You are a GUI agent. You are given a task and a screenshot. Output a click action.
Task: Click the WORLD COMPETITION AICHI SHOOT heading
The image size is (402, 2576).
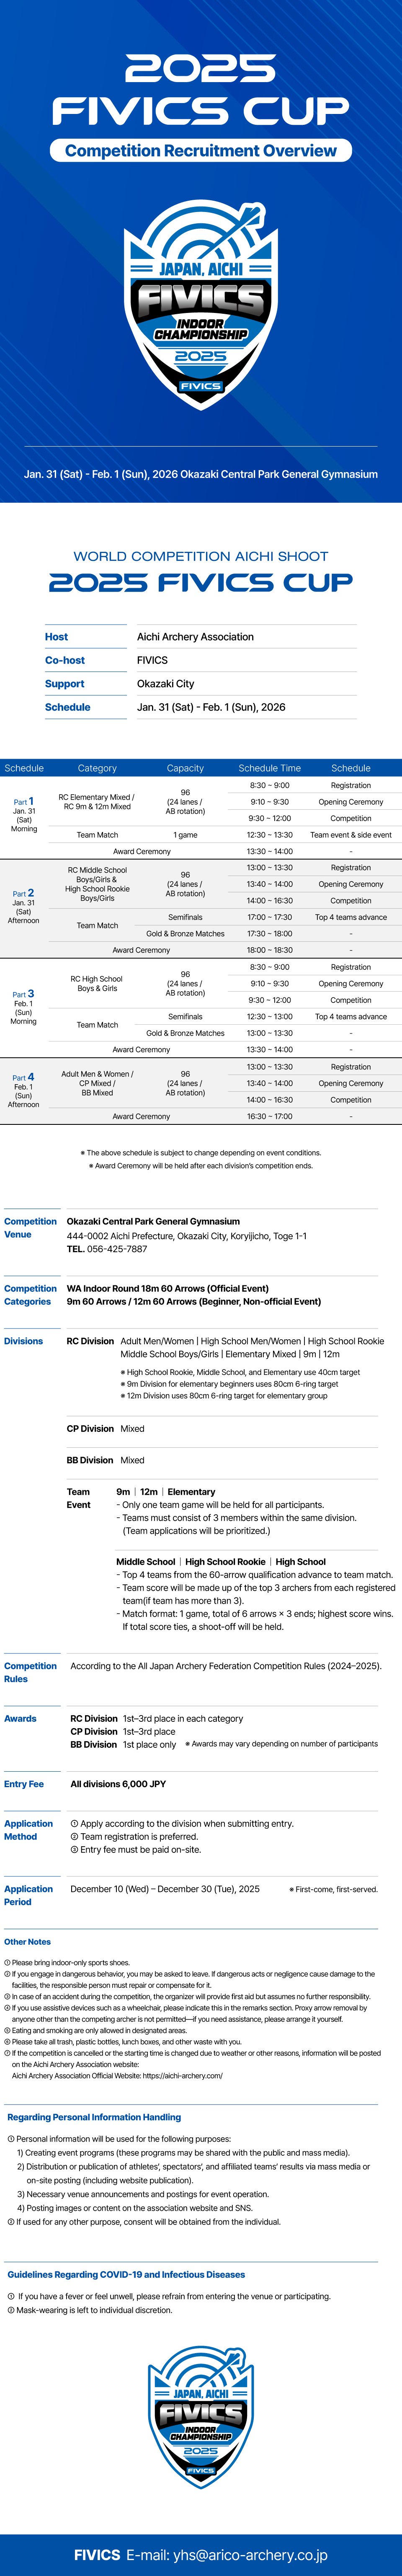(x=201, y=556)
